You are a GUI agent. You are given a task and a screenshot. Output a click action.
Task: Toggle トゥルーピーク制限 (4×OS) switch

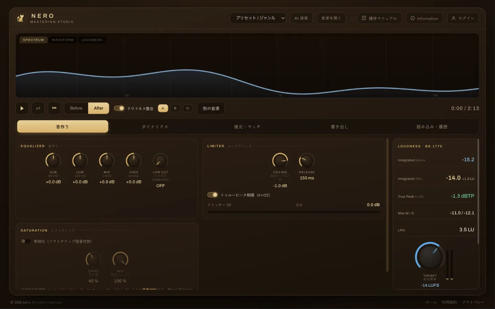[212, 195]
